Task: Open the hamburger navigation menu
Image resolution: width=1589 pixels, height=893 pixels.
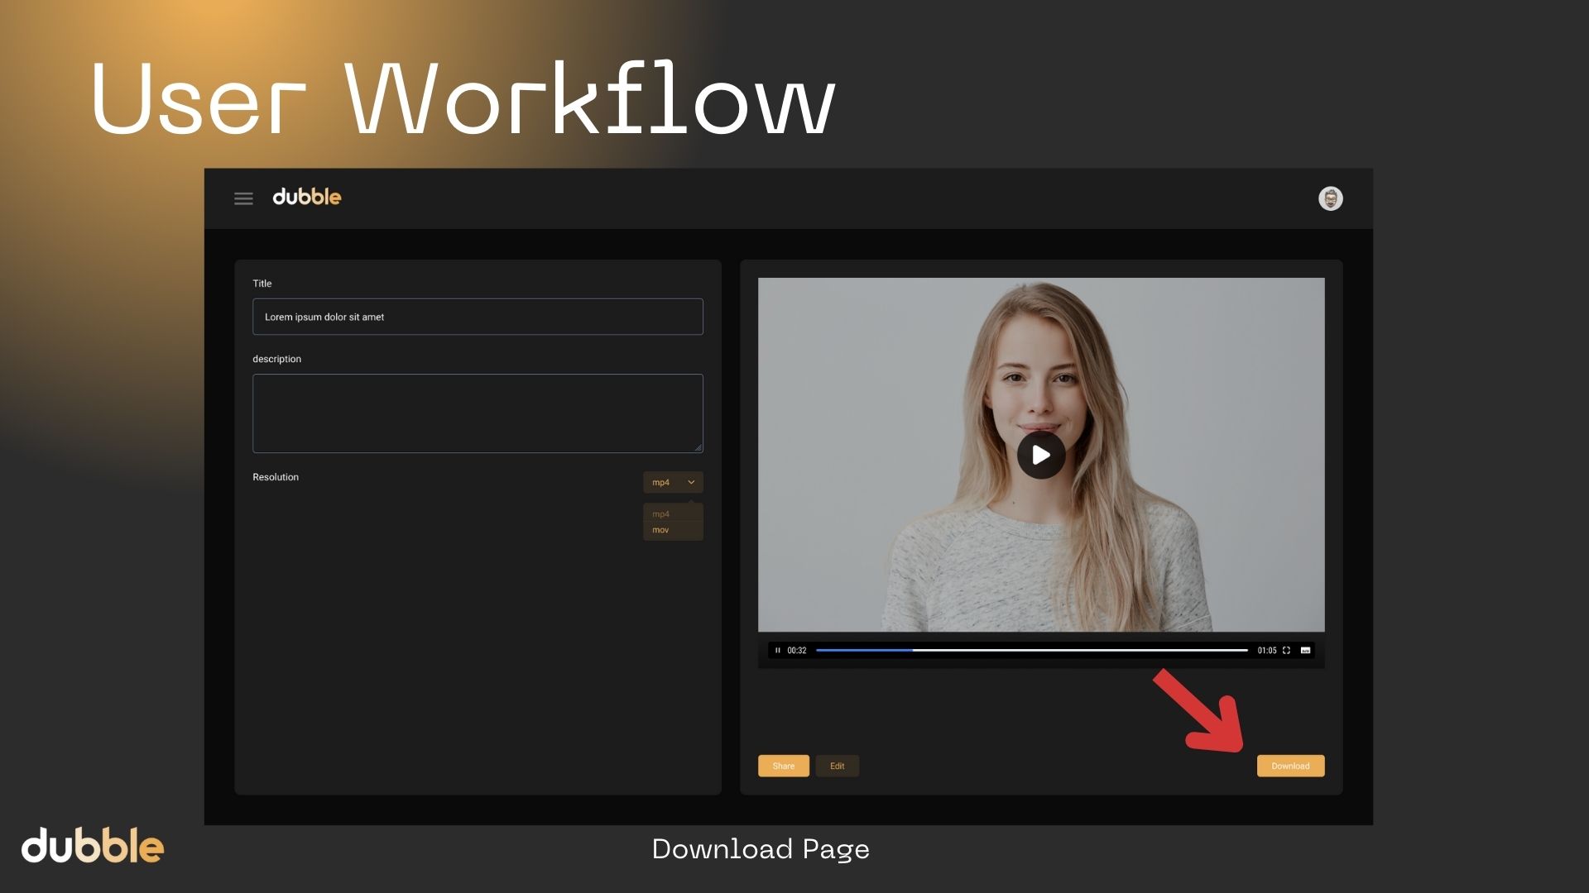Action: (x=243, y=198)
